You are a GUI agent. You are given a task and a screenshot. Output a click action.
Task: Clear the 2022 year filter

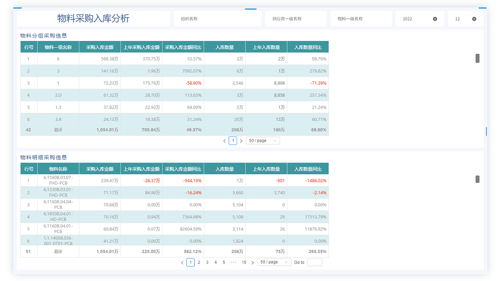point(435,19)
